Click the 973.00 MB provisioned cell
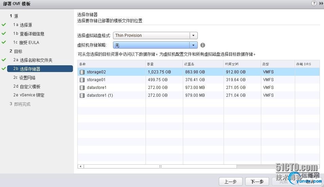 tap(195, 88)
